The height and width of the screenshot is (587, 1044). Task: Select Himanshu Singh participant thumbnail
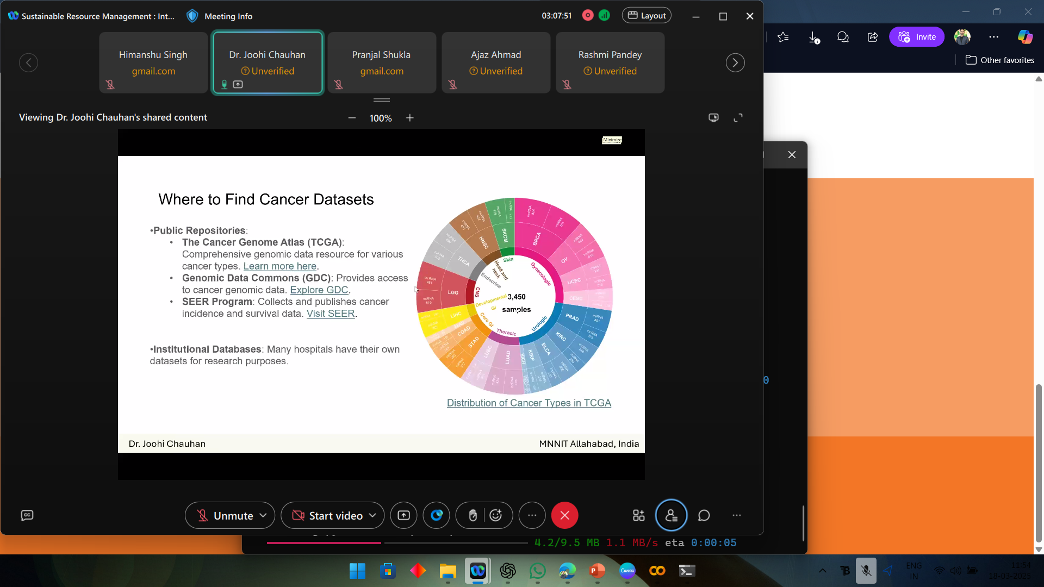153,63
